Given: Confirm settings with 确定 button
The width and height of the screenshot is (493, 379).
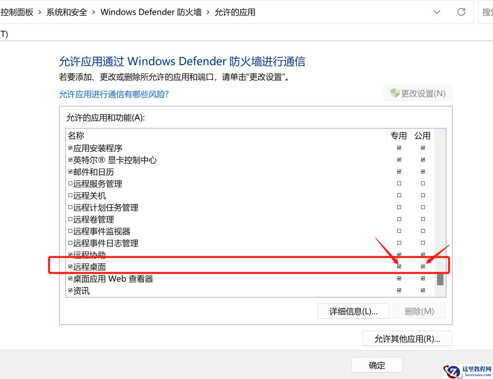Looking at the screenshot, I should 377,365.
